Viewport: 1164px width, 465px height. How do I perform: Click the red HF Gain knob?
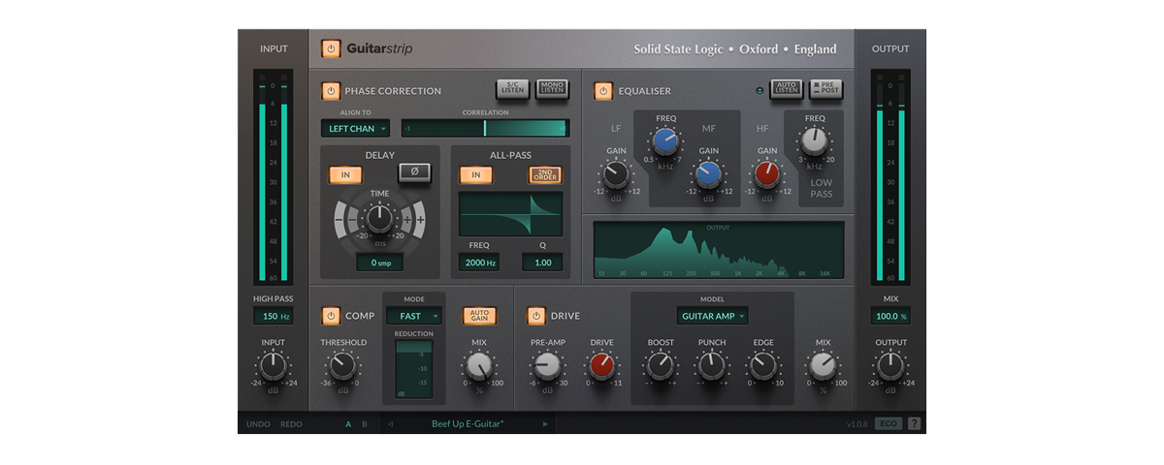(x=766, y=174)
